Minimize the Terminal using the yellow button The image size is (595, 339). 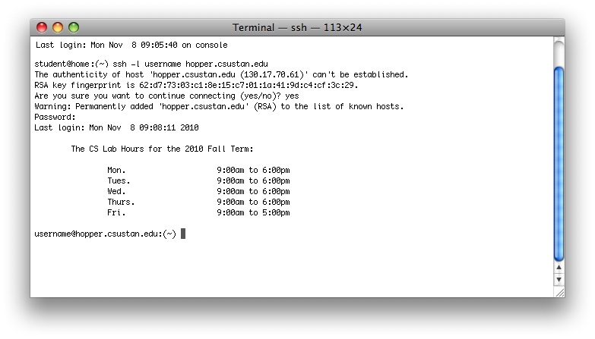pos(58,27)
